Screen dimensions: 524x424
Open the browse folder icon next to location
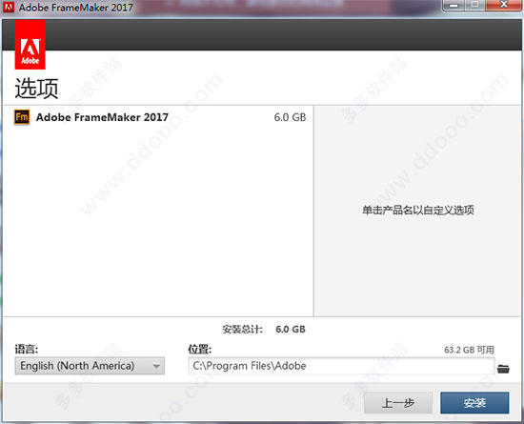pos(503,369)
